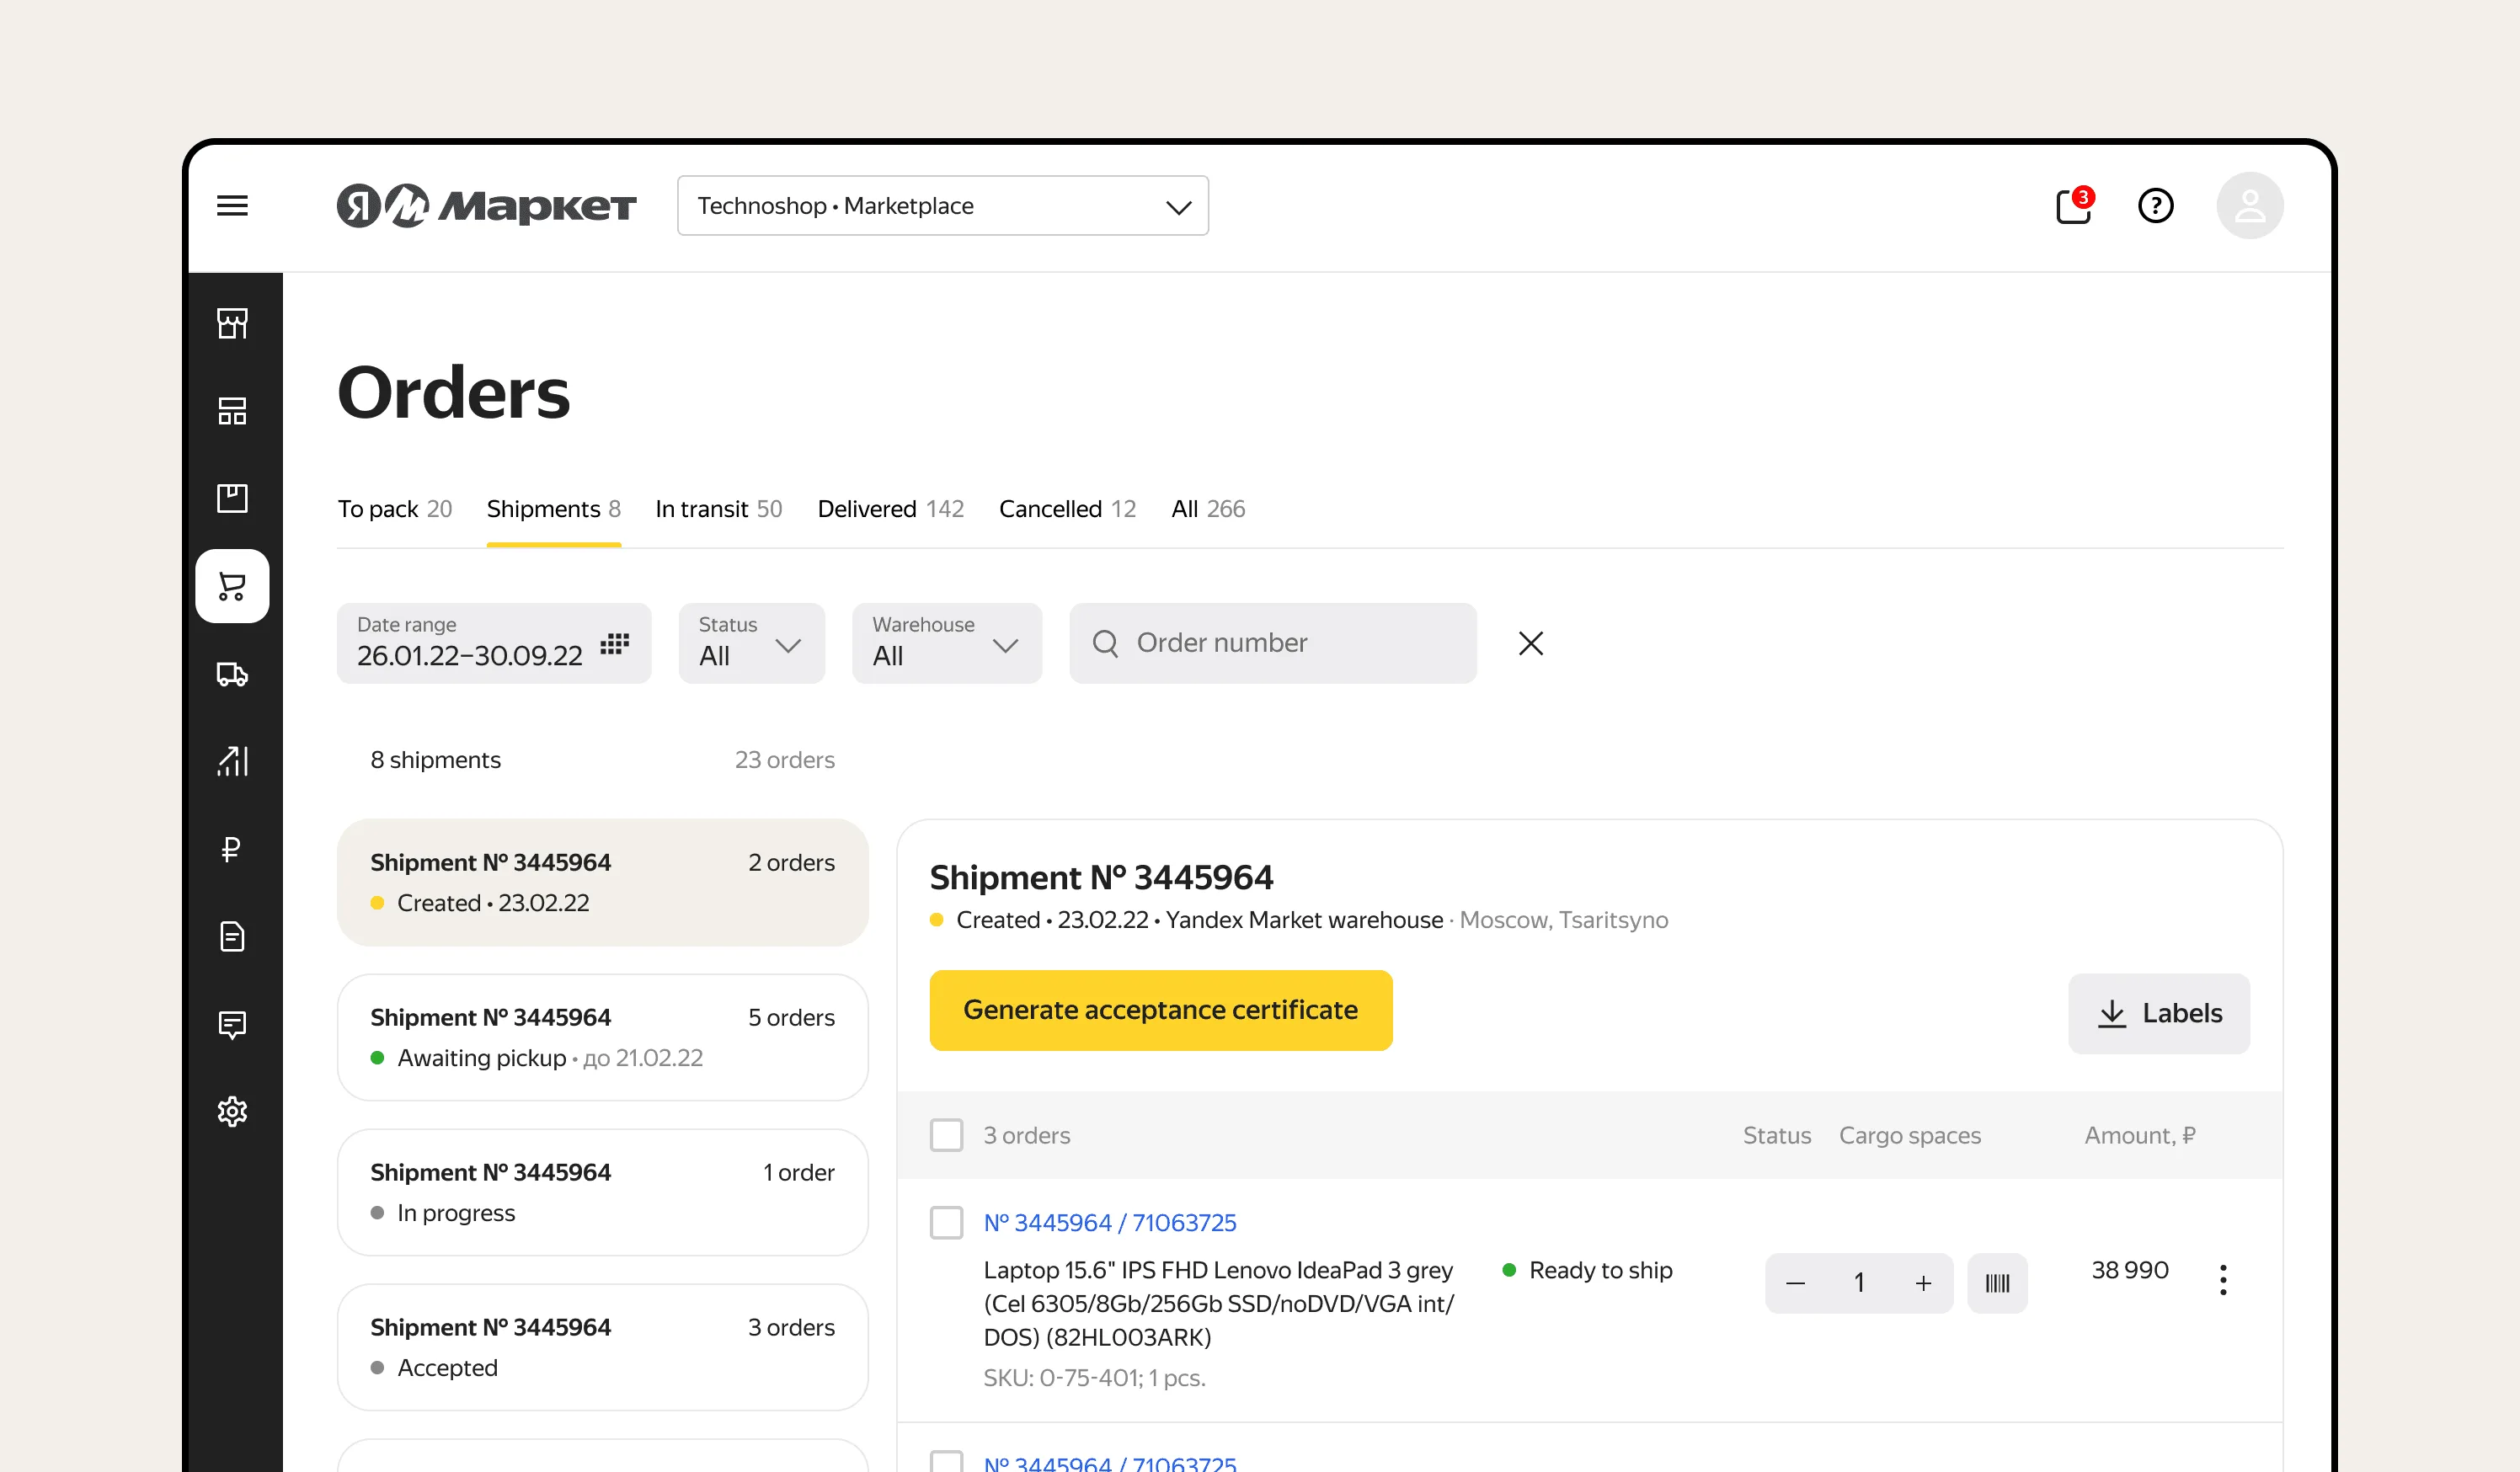2520x1472 pixels.
Task: Expand the Technoshop Marketplace selector
Action: coord(942,206)
